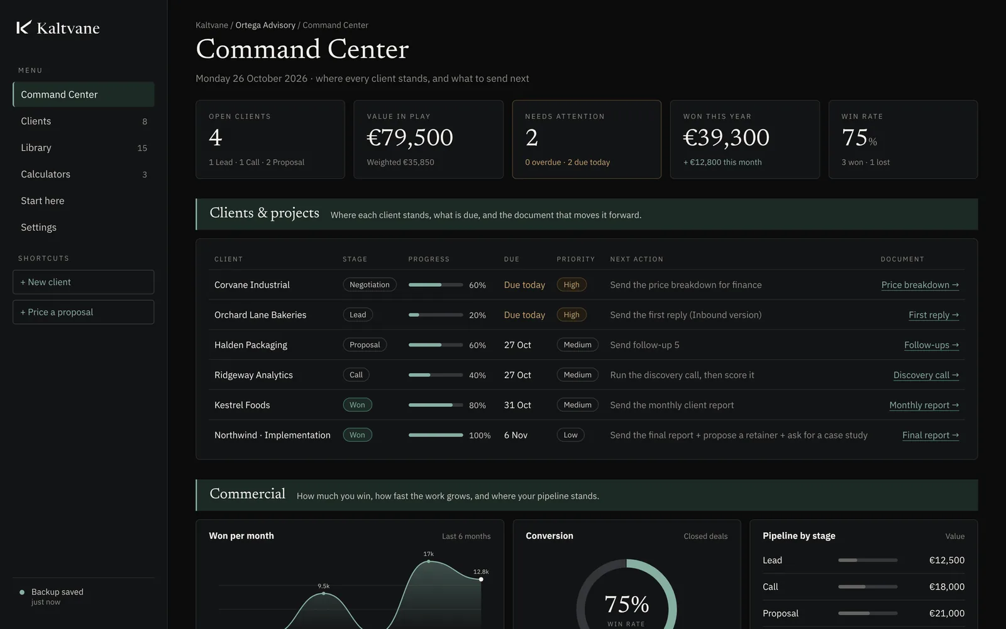The height and width of the screenshot is (629, 1006).
Task: Open the Monthly report document link
Action: click(x=924, y=405)
